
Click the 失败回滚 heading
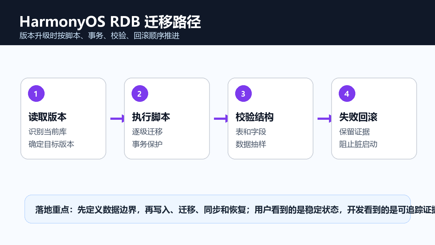pyautogui.click(x=358, y=117)
